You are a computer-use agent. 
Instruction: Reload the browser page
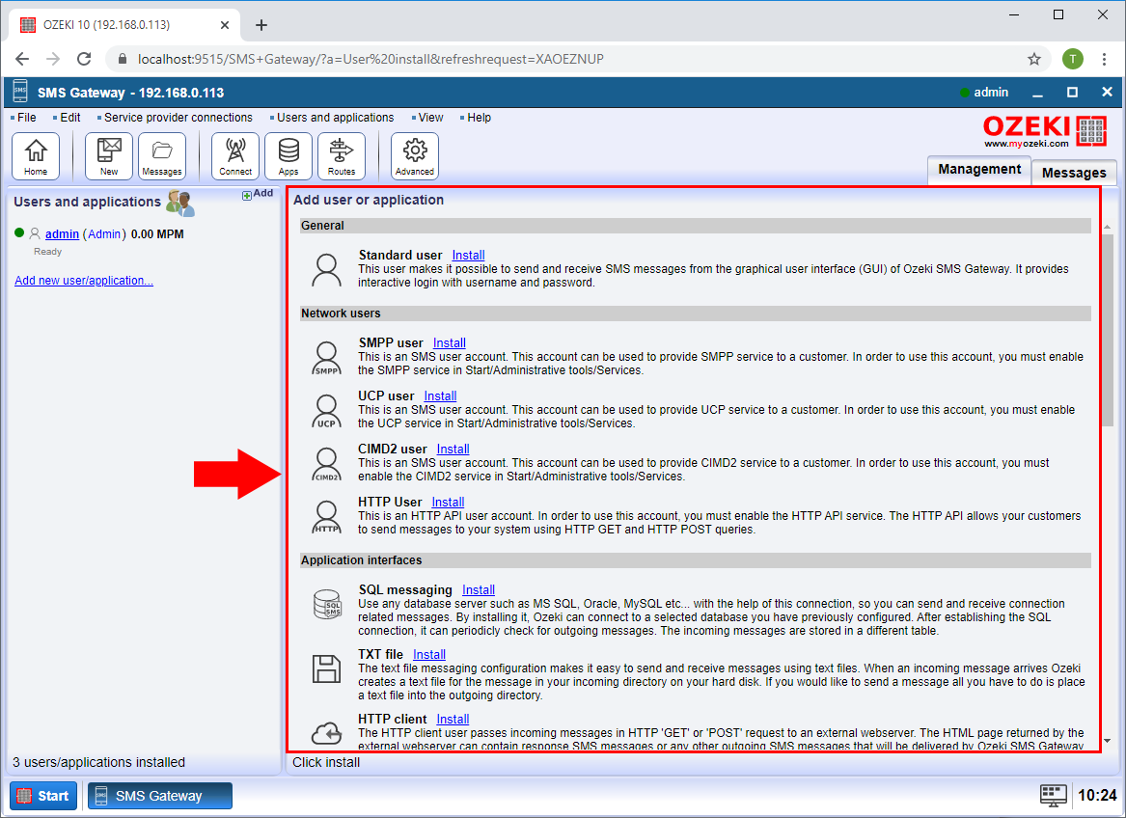click(x=84, y=59)
